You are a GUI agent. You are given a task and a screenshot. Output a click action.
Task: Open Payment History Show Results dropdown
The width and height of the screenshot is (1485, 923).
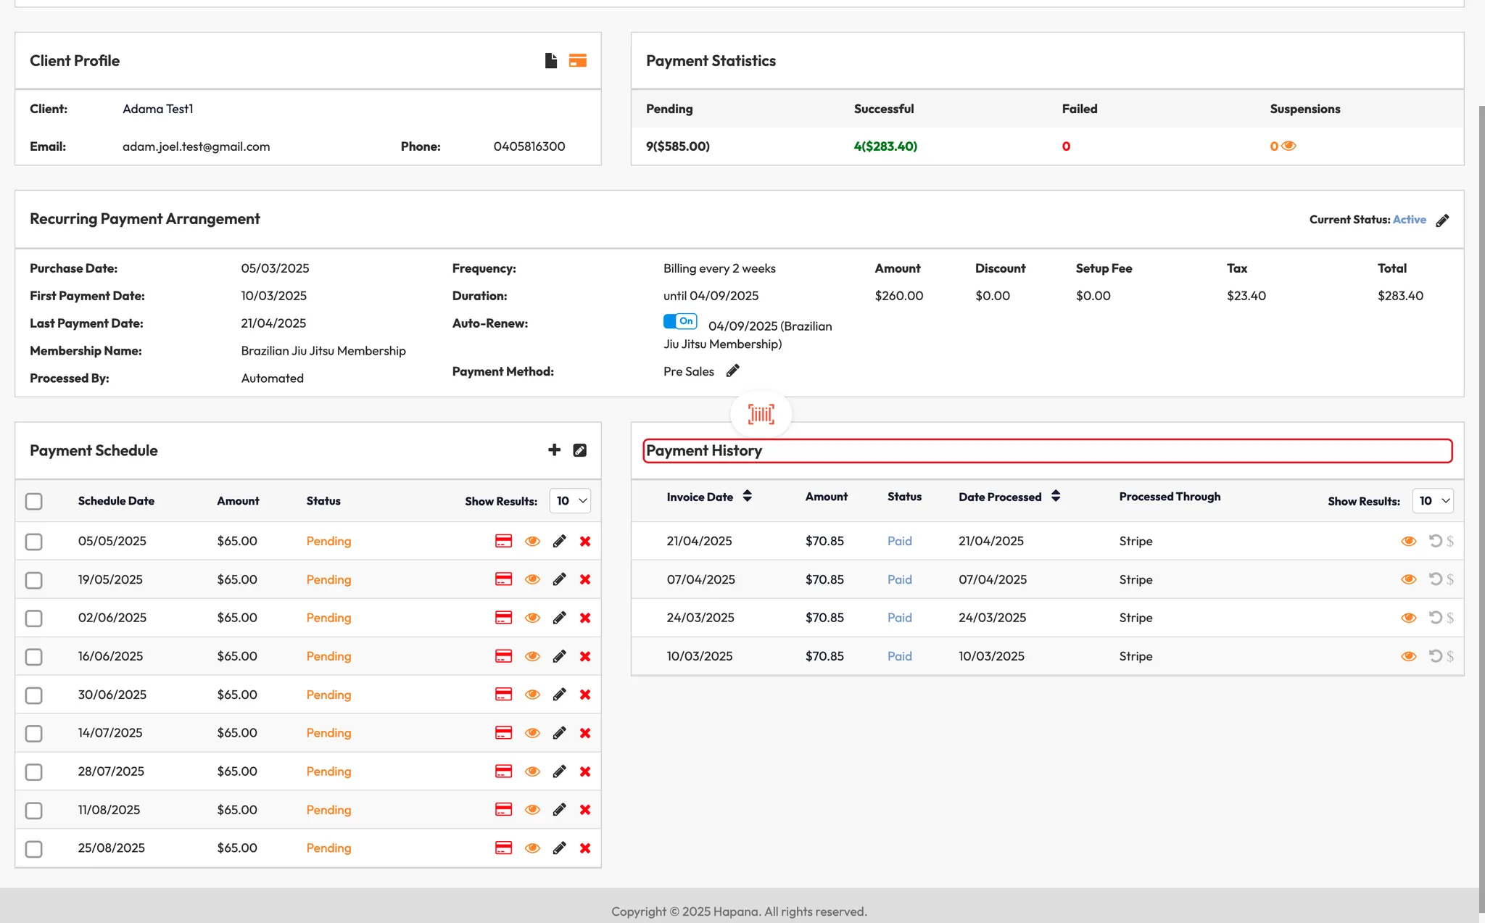click(1433, 501)
